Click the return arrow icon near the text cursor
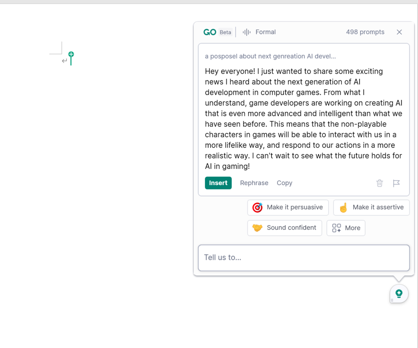 (x=64, y=60)
